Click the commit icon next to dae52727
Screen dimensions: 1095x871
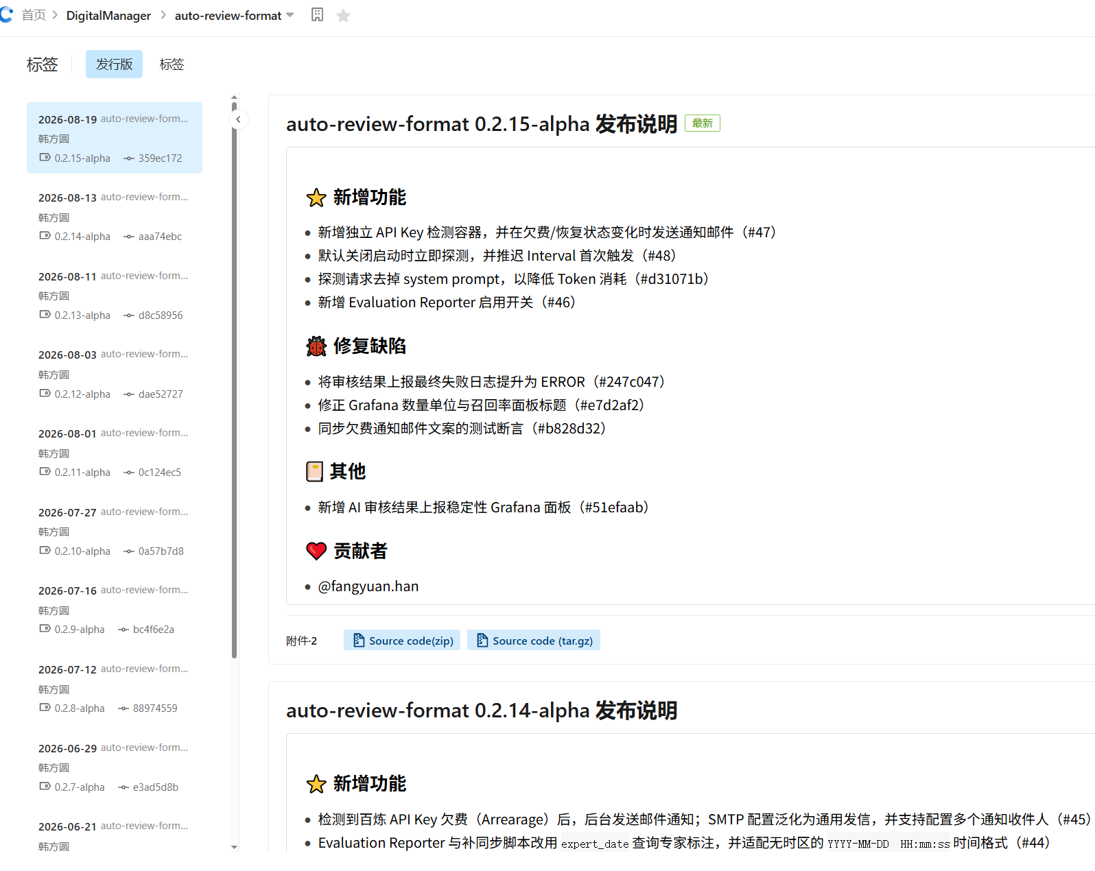coord(128,394)
